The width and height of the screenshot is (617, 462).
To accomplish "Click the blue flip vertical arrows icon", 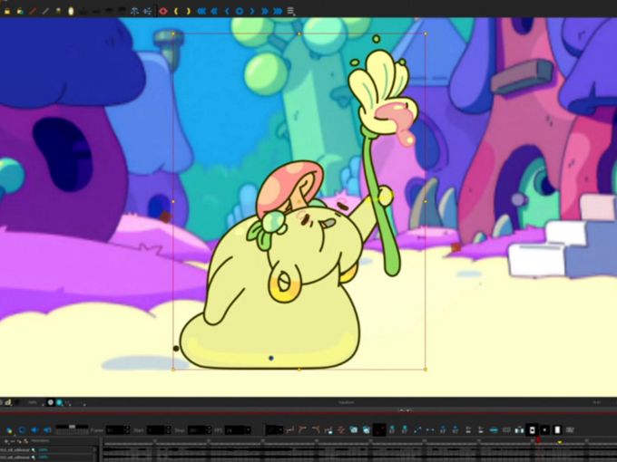I will (x=148, y=12).
